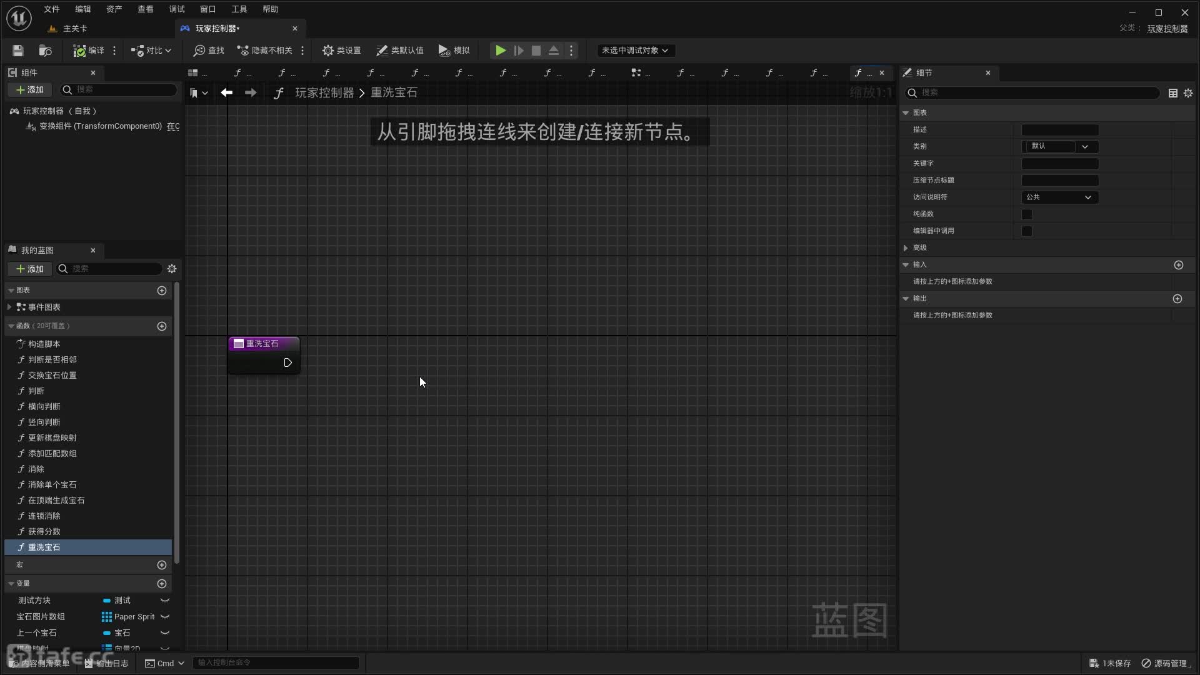Open the graph bookmarks dropdown

click(x=199, y=93)
